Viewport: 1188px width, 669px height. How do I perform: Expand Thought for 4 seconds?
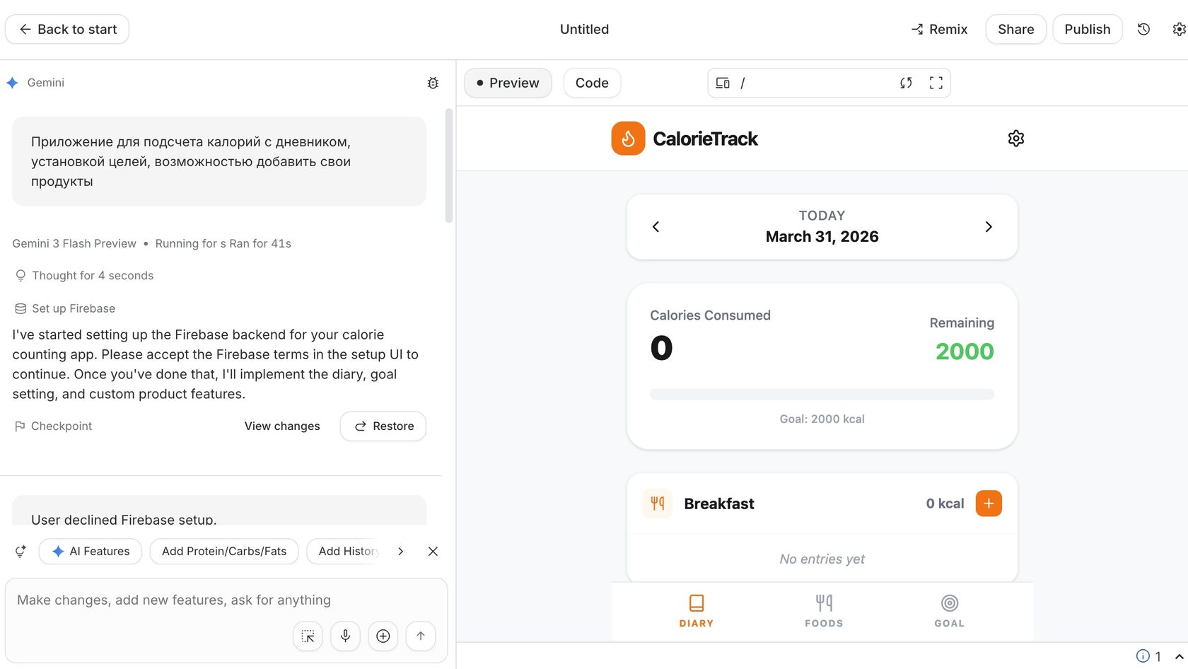point(84,276)
